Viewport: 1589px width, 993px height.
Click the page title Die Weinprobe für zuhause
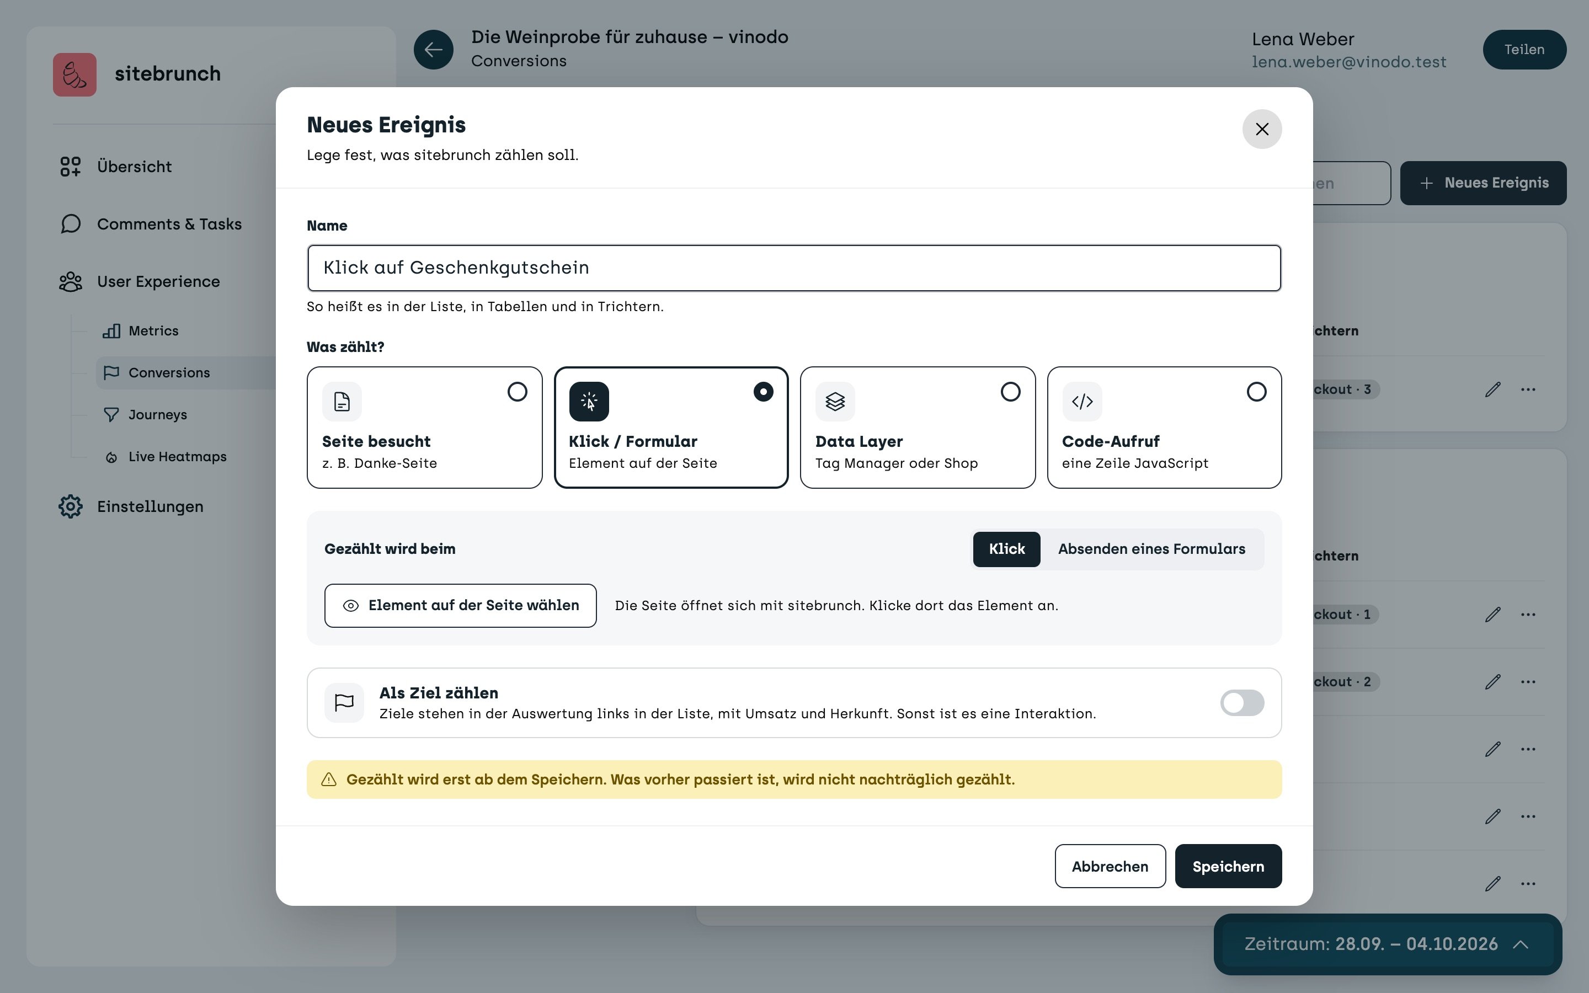[x=629, y=37]
